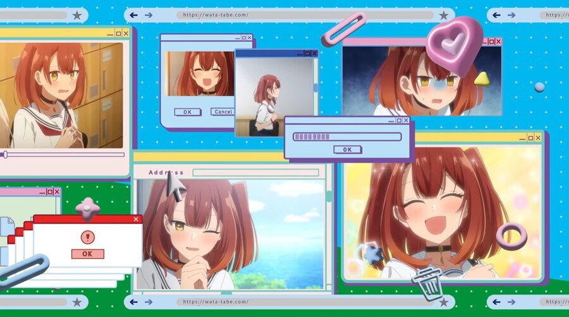The height and width of the screenshot is (317, 569).
Task: Go forward using the bottom right bar arrow
Action: (x=511, y=302)
